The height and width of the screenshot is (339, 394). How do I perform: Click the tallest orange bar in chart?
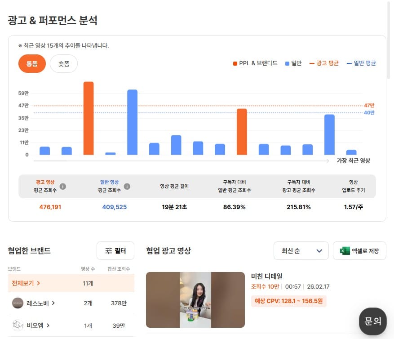coord(89,118)
